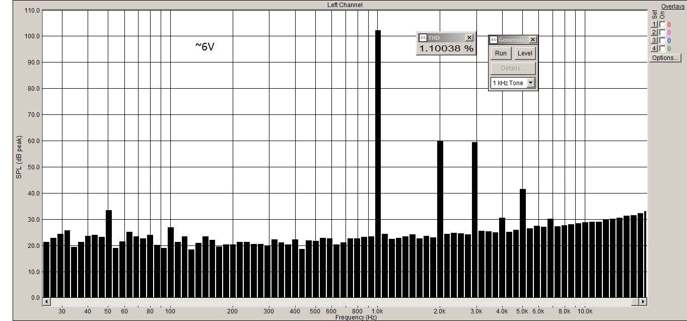687x321 pixels.
Task: Enable overlay 3 checkbox
Action: click(662, 40)
